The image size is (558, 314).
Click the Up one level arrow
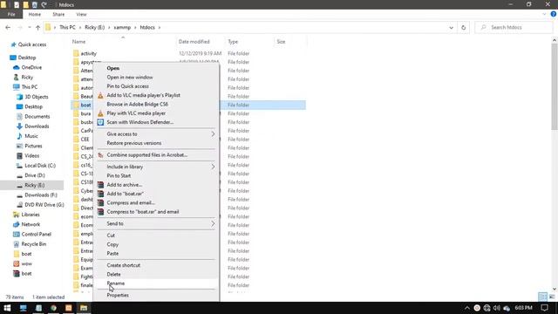[x=37, y=27]
